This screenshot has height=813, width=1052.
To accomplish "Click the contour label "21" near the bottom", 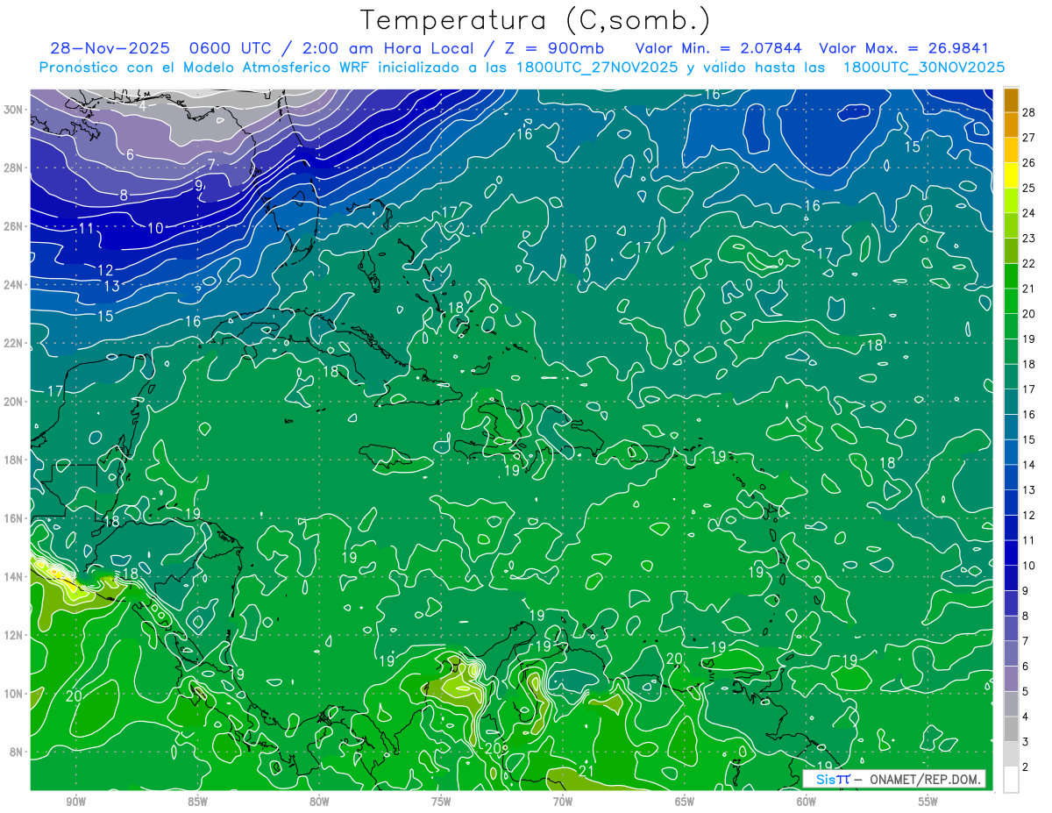I will pyautogui.click(x=587, y=771).
